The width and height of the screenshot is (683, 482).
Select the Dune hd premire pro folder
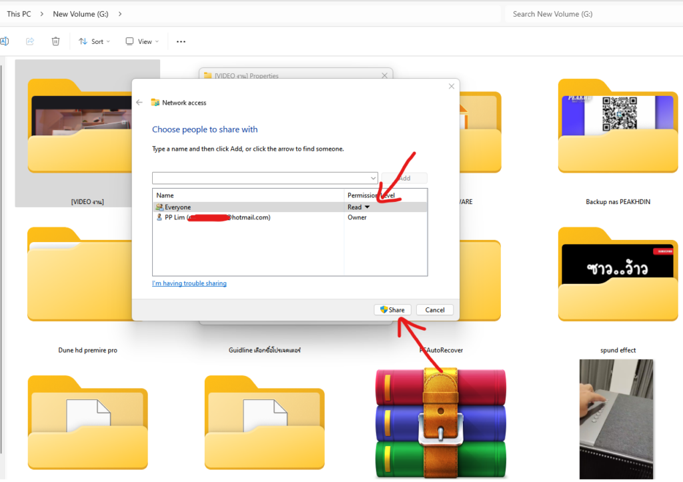pos(81,274)
